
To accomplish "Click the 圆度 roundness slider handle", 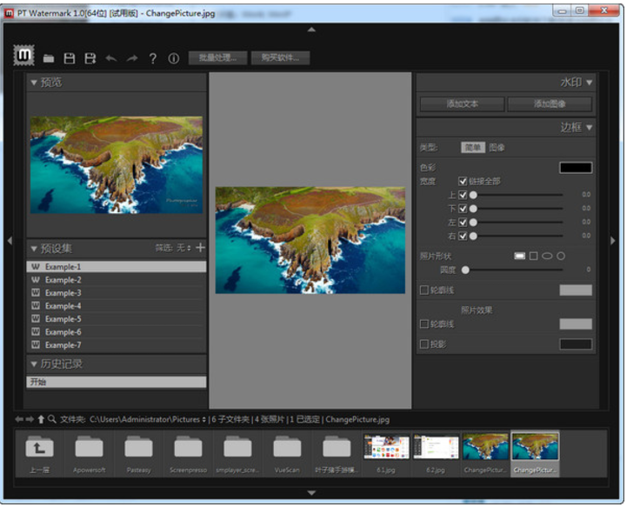I will (x=465, y=270).
